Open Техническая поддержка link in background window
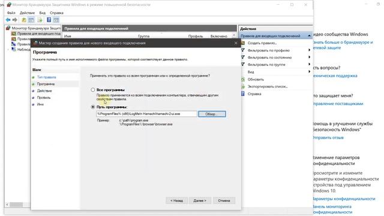This screenshot has height=216, width=384. pyautogui.click(x=335, y=76)
